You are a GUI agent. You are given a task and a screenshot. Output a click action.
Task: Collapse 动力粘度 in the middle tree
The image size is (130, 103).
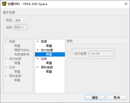(x=38, y=50)
